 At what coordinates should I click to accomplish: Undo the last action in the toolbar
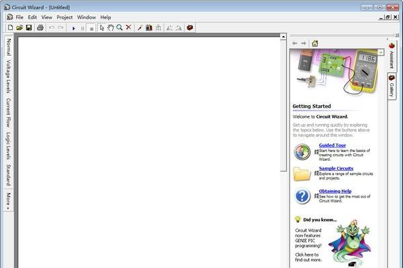[52, 27]
